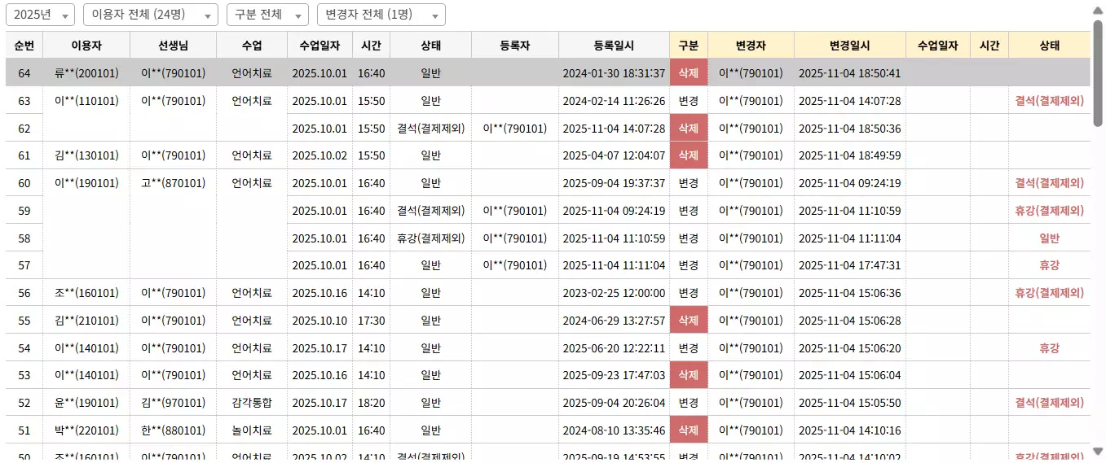Viewport: 1106px width, 463px height.
Task: Click teacher 한**(880101)
Action: click(173, 430)
